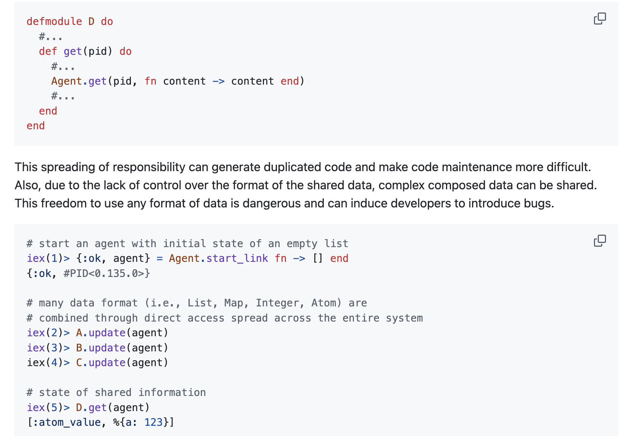The width and height of the screenshot is (631, 436).
Task: Click the 'def get(pid) do' line
Action: 85,51
